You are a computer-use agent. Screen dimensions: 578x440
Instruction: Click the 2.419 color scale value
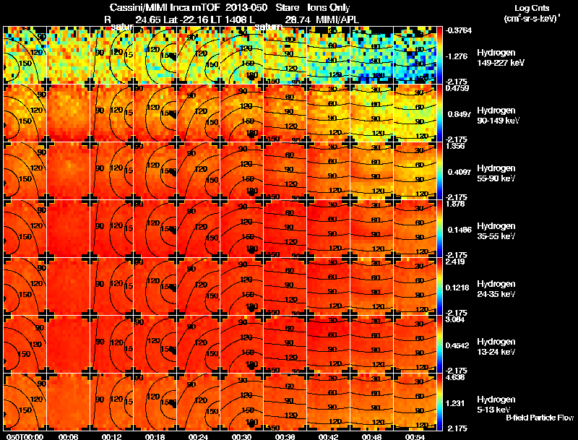[x=455, y=262]
